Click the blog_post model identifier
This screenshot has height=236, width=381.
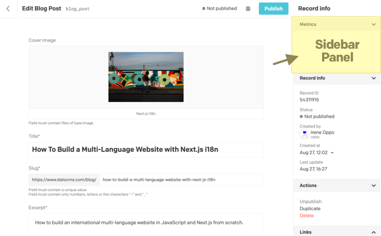pos(77,9)
